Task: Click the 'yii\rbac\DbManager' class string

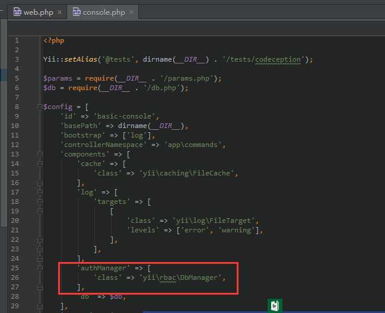Action: coord(180,277)
